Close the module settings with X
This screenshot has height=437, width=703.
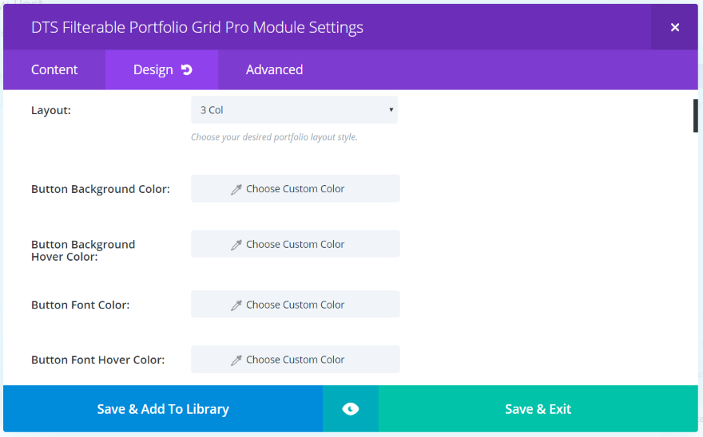pyautogui.click(x=674, y=27)
